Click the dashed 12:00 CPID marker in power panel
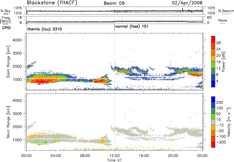 click(114, 61)
